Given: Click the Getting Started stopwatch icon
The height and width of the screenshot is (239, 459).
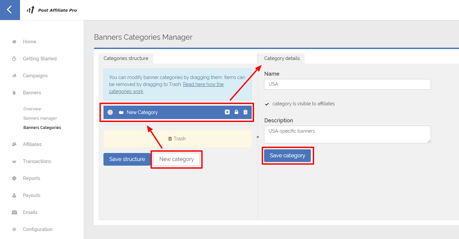Looking at the screenshot, I should [x=14, y=59].
